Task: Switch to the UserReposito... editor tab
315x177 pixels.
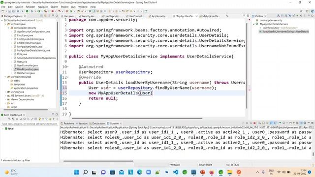Action: coord(111,16)
